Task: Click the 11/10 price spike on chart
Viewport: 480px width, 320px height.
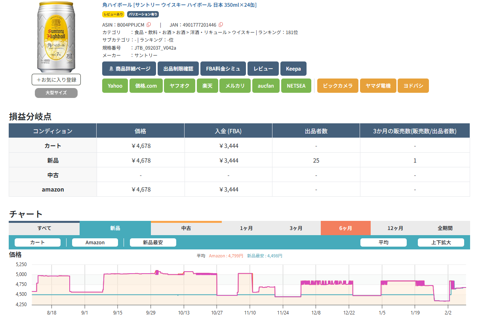Action: point(245,274)
